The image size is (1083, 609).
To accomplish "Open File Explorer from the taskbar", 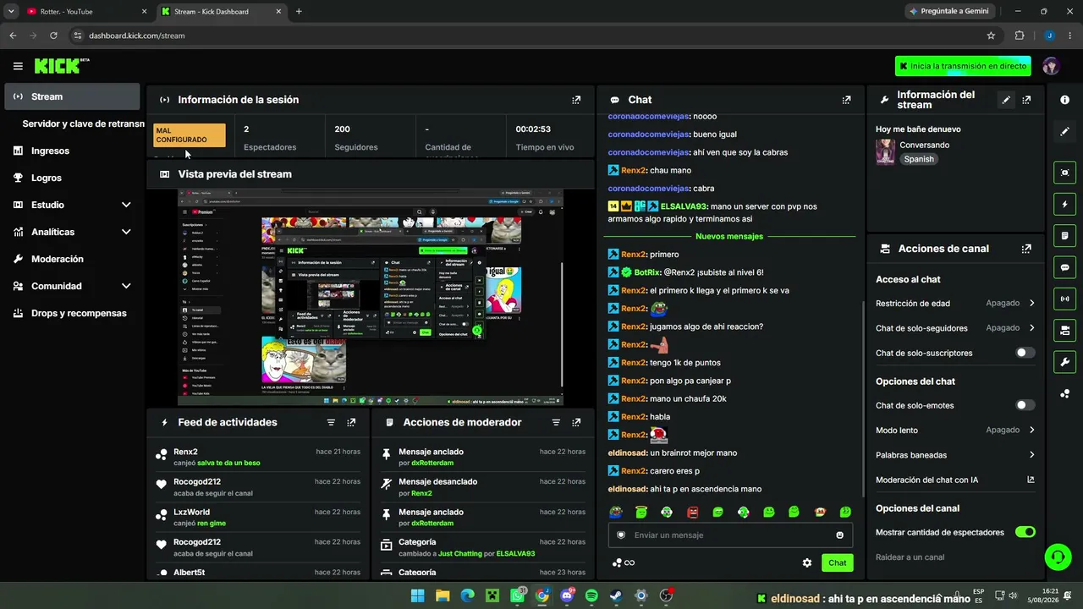I will 443,595.
